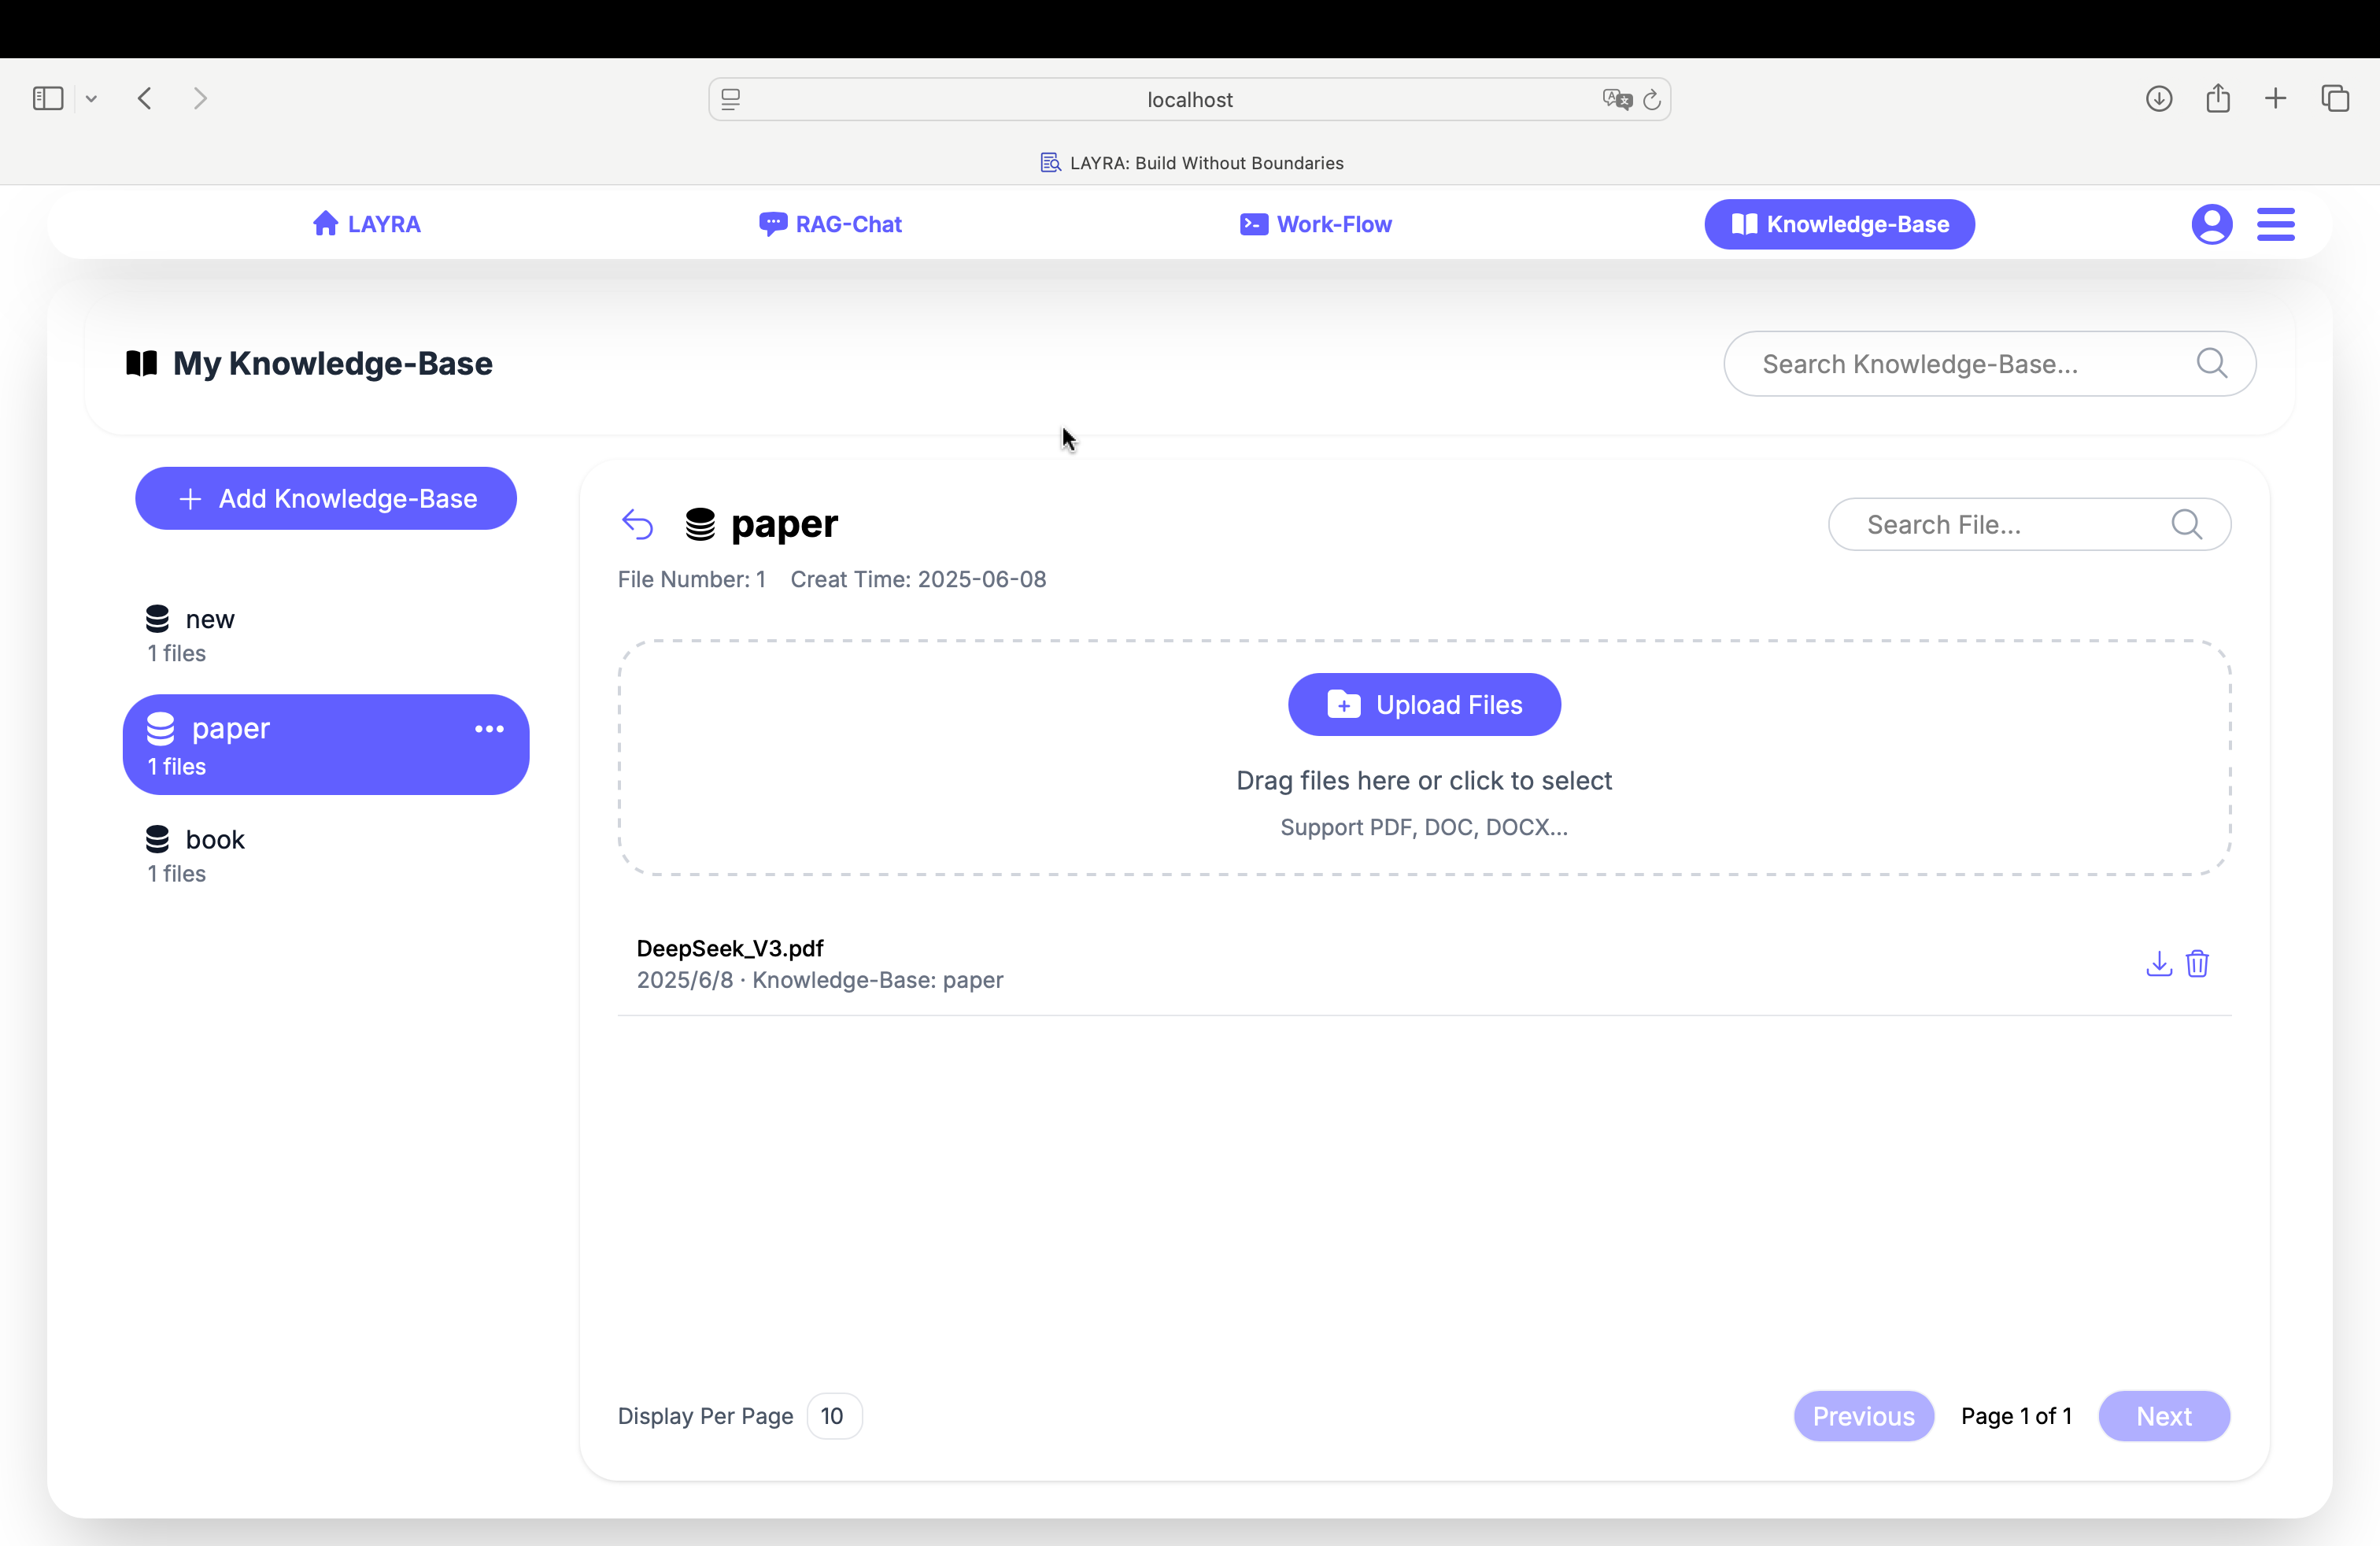
Task: Open the paper knowledge-base three-dot menu
Action: pyautogui.click(x=489, y=729)
